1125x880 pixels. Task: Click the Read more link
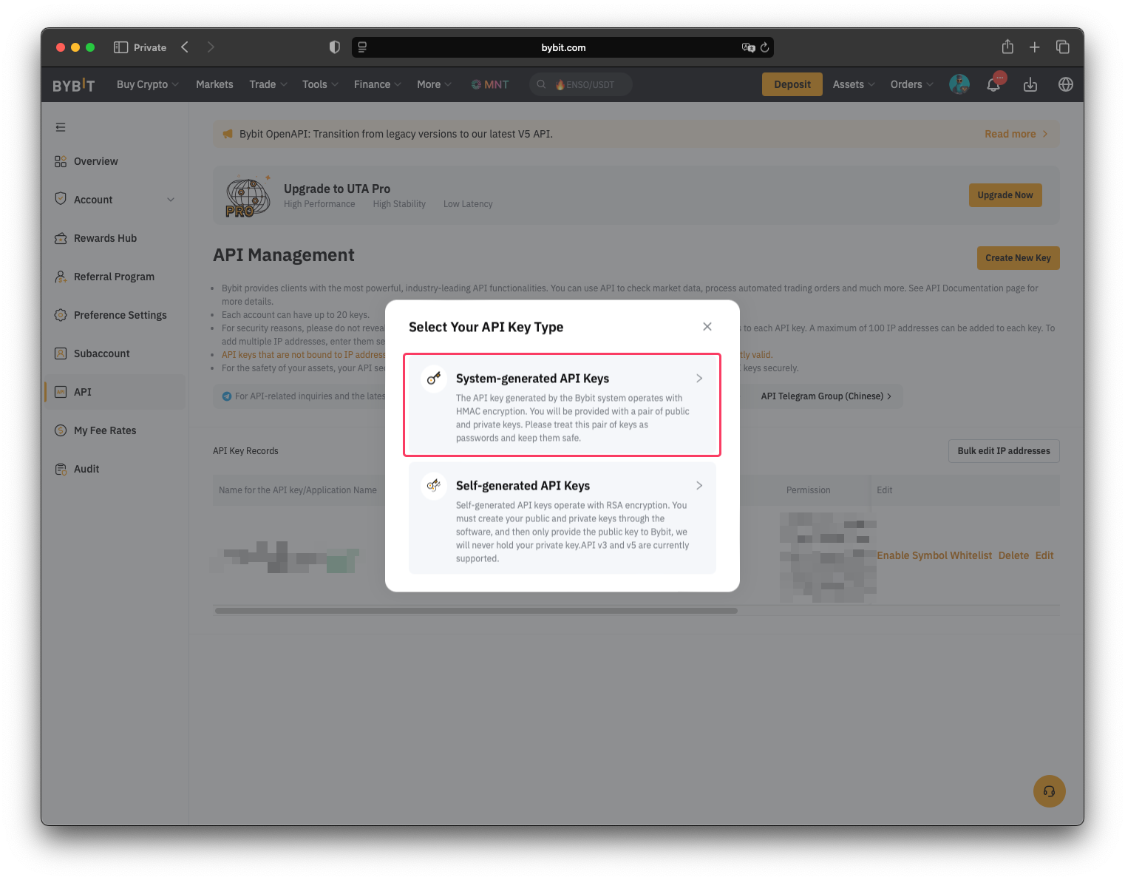[1015, 134]
